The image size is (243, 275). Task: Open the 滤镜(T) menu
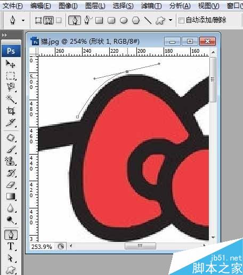[x=151, y=6]
